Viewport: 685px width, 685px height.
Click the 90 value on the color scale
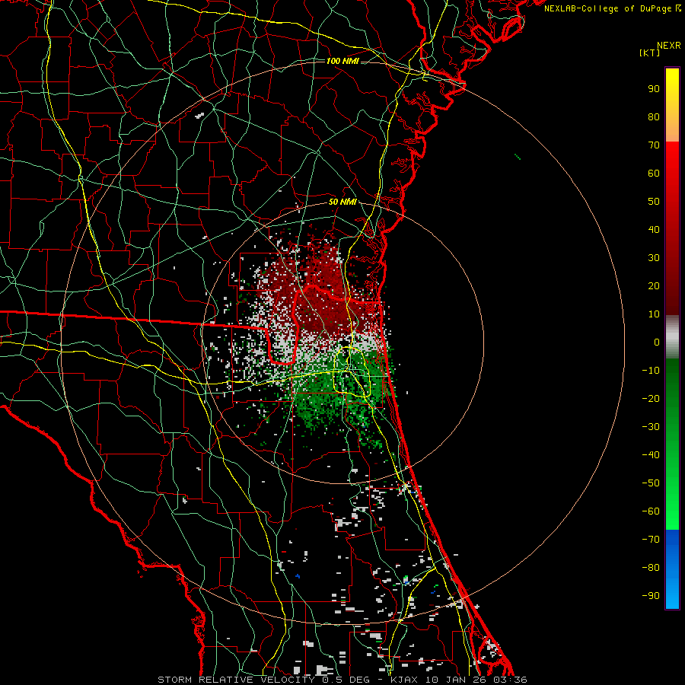pos(654,89)
